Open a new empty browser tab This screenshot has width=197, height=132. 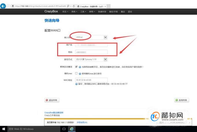coord(109,6)
